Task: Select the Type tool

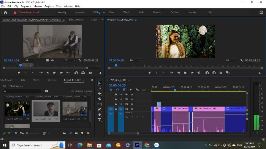Action: (x=100, y=120)
